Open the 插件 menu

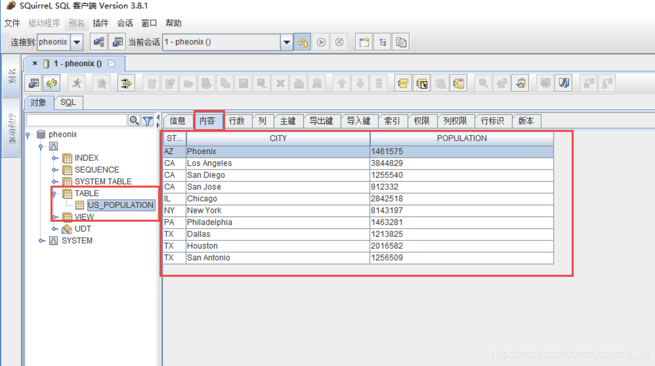(100, 23)
